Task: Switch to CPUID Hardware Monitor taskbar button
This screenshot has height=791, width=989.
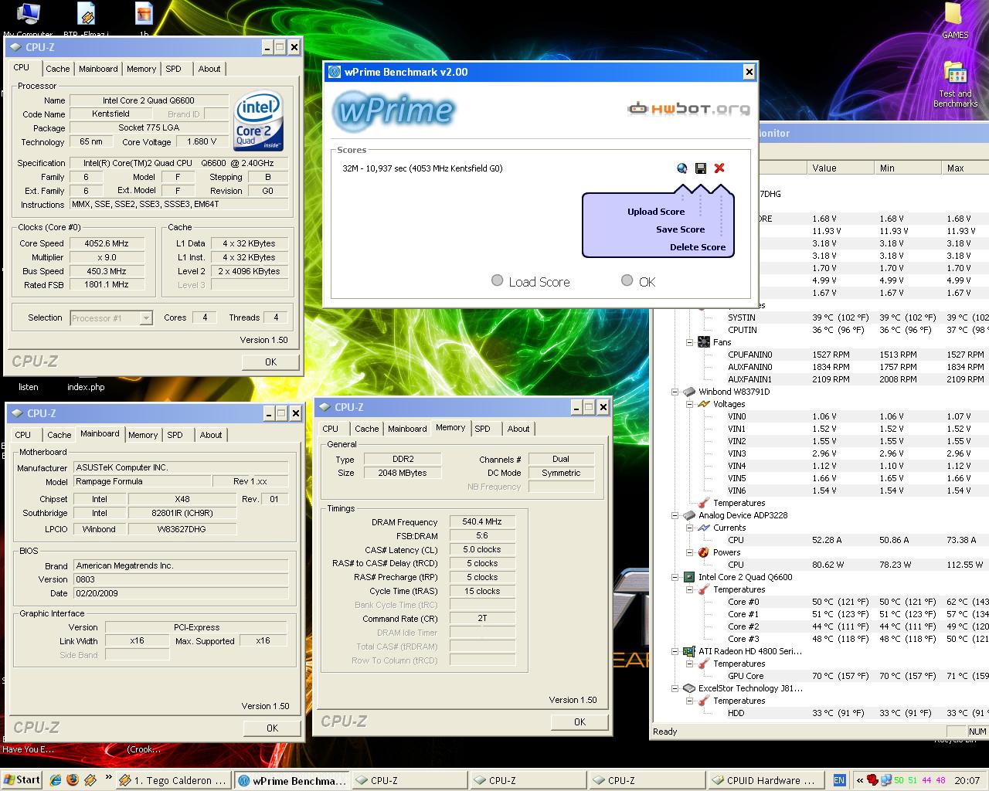Action: (x=765, y=780)
